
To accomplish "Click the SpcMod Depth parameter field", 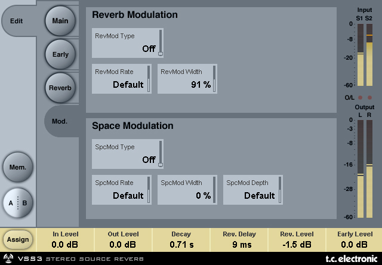I will point(252,190).
